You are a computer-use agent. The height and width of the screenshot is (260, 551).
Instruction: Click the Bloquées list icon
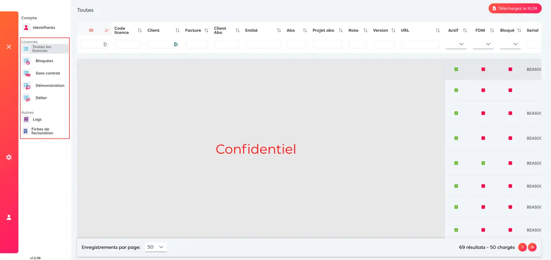[27, 61]
